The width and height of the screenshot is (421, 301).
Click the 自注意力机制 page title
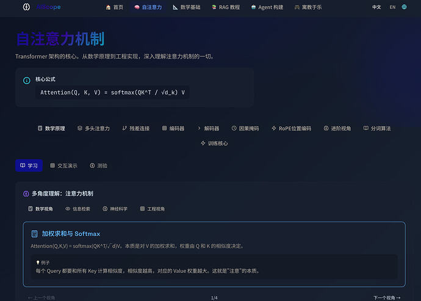[x=60, y=39]
